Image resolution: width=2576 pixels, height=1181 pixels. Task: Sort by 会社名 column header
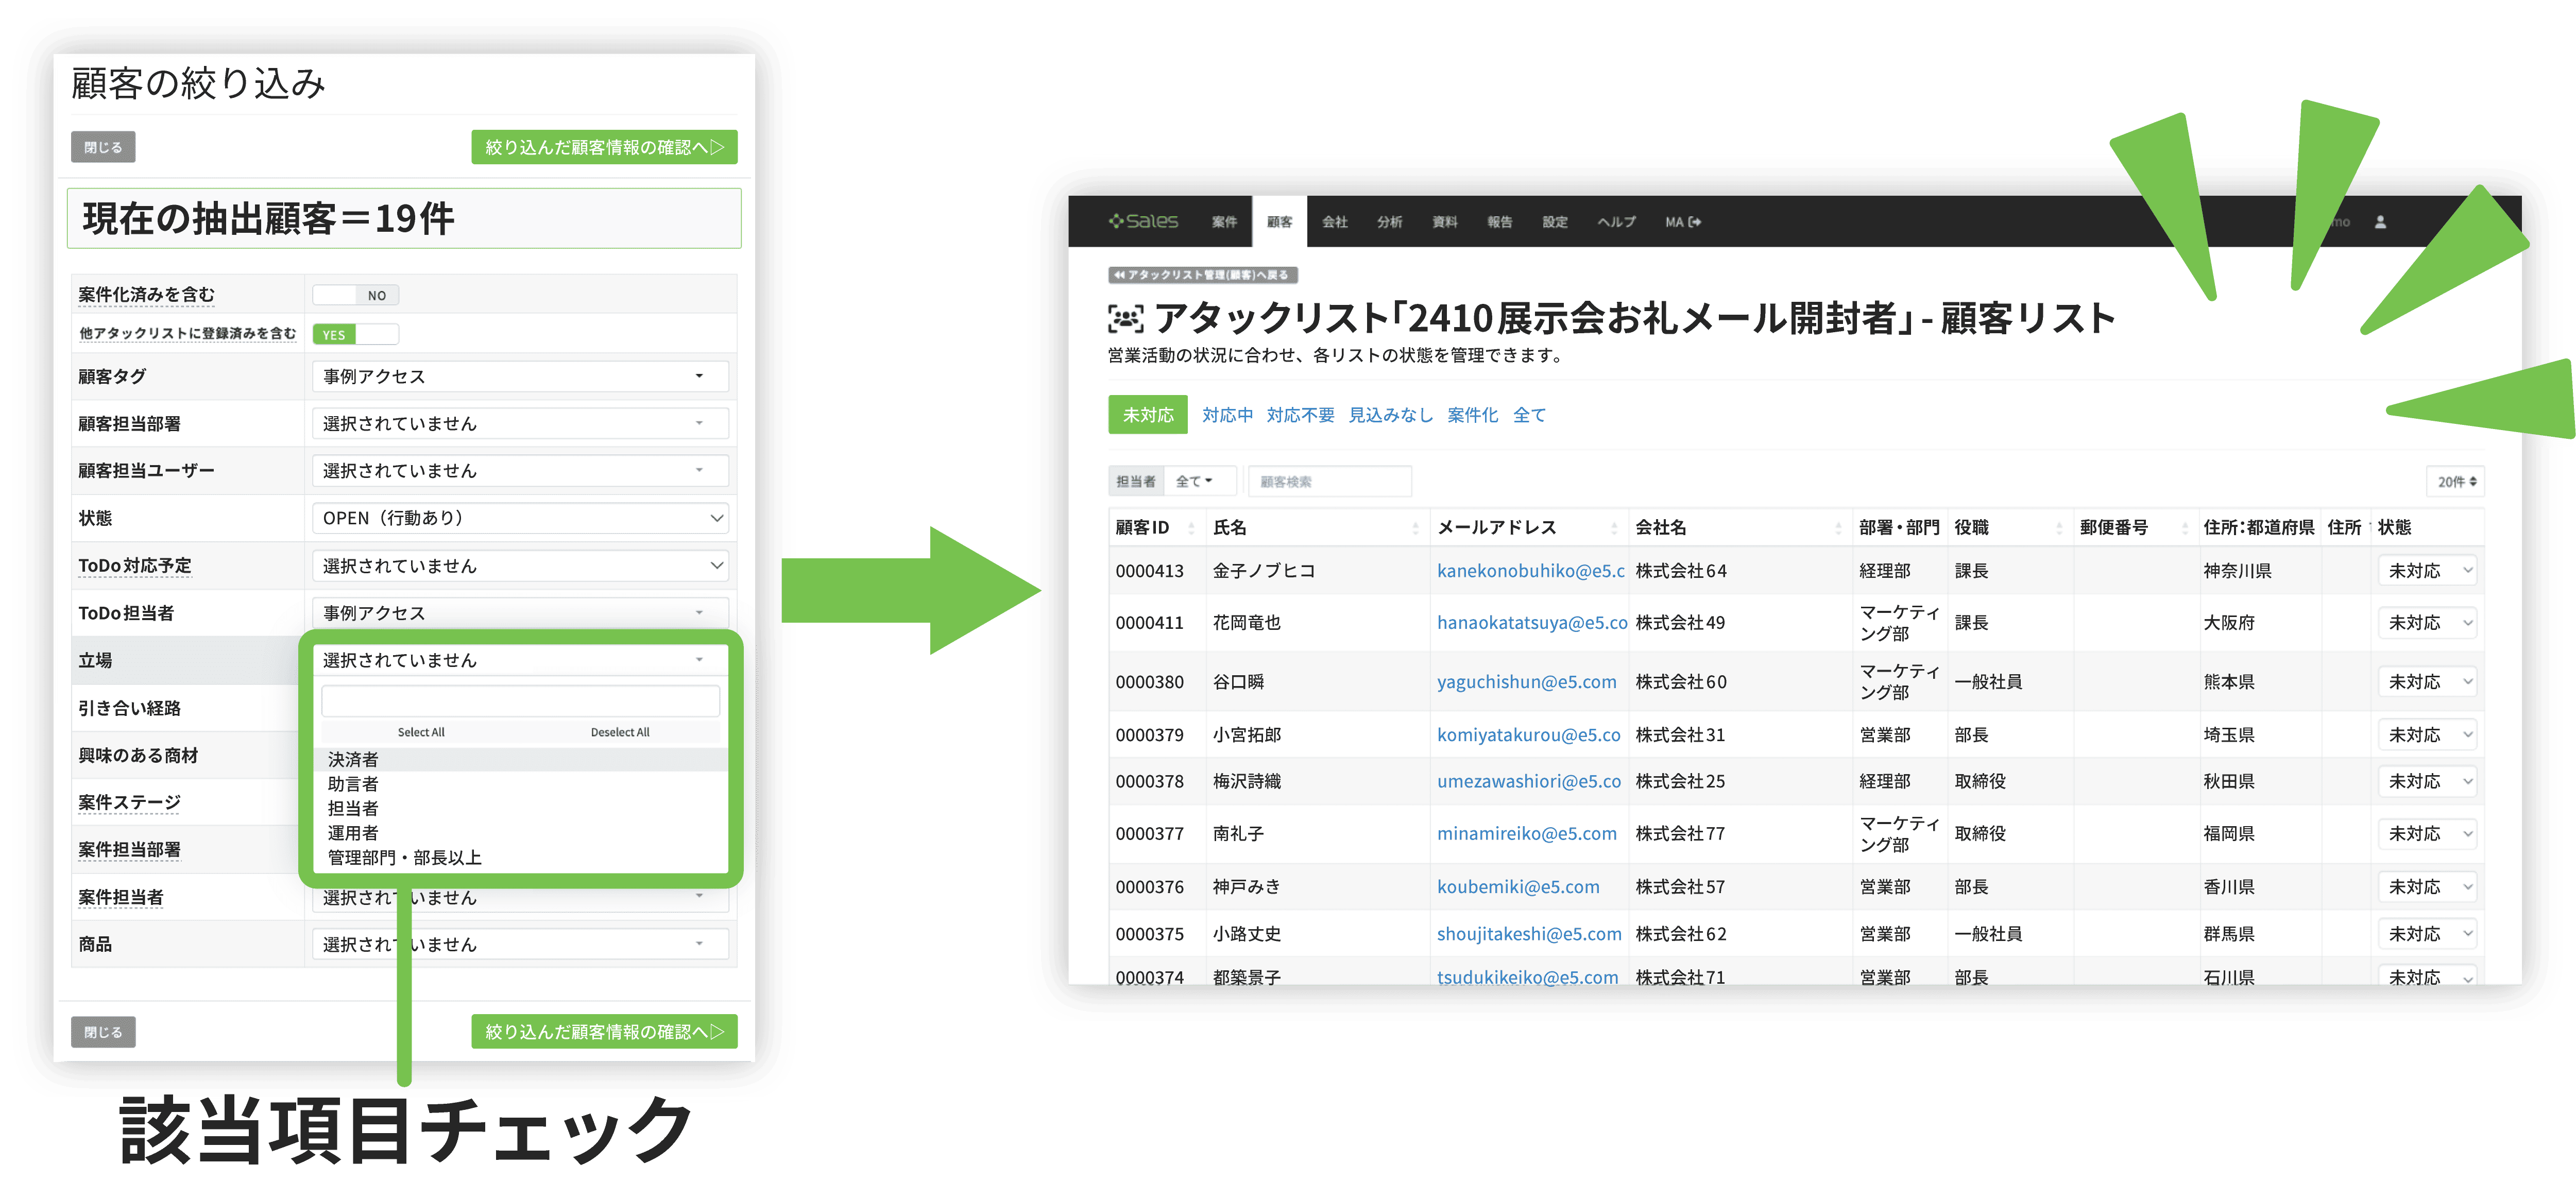click(x=1739, y=527)
